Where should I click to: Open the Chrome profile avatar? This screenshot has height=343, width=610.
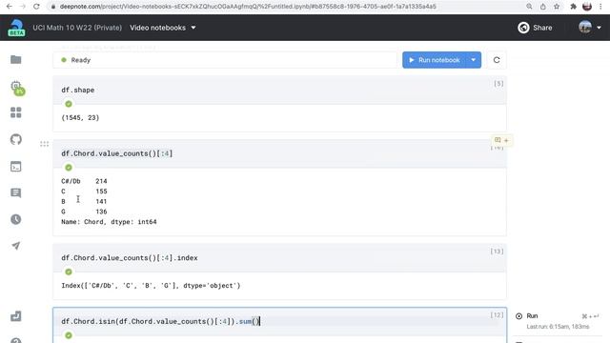pyautogui.click(x=587, y=7)
